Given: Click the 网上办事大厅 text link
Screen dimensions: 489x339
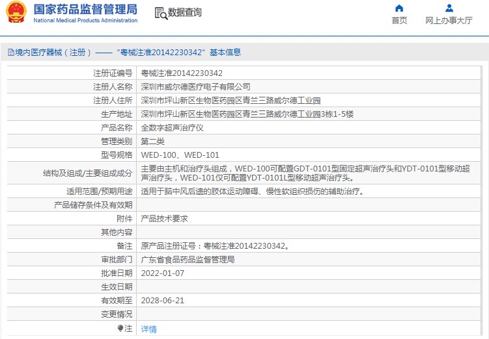Looking at the screenshot, I should coord(449,21).
